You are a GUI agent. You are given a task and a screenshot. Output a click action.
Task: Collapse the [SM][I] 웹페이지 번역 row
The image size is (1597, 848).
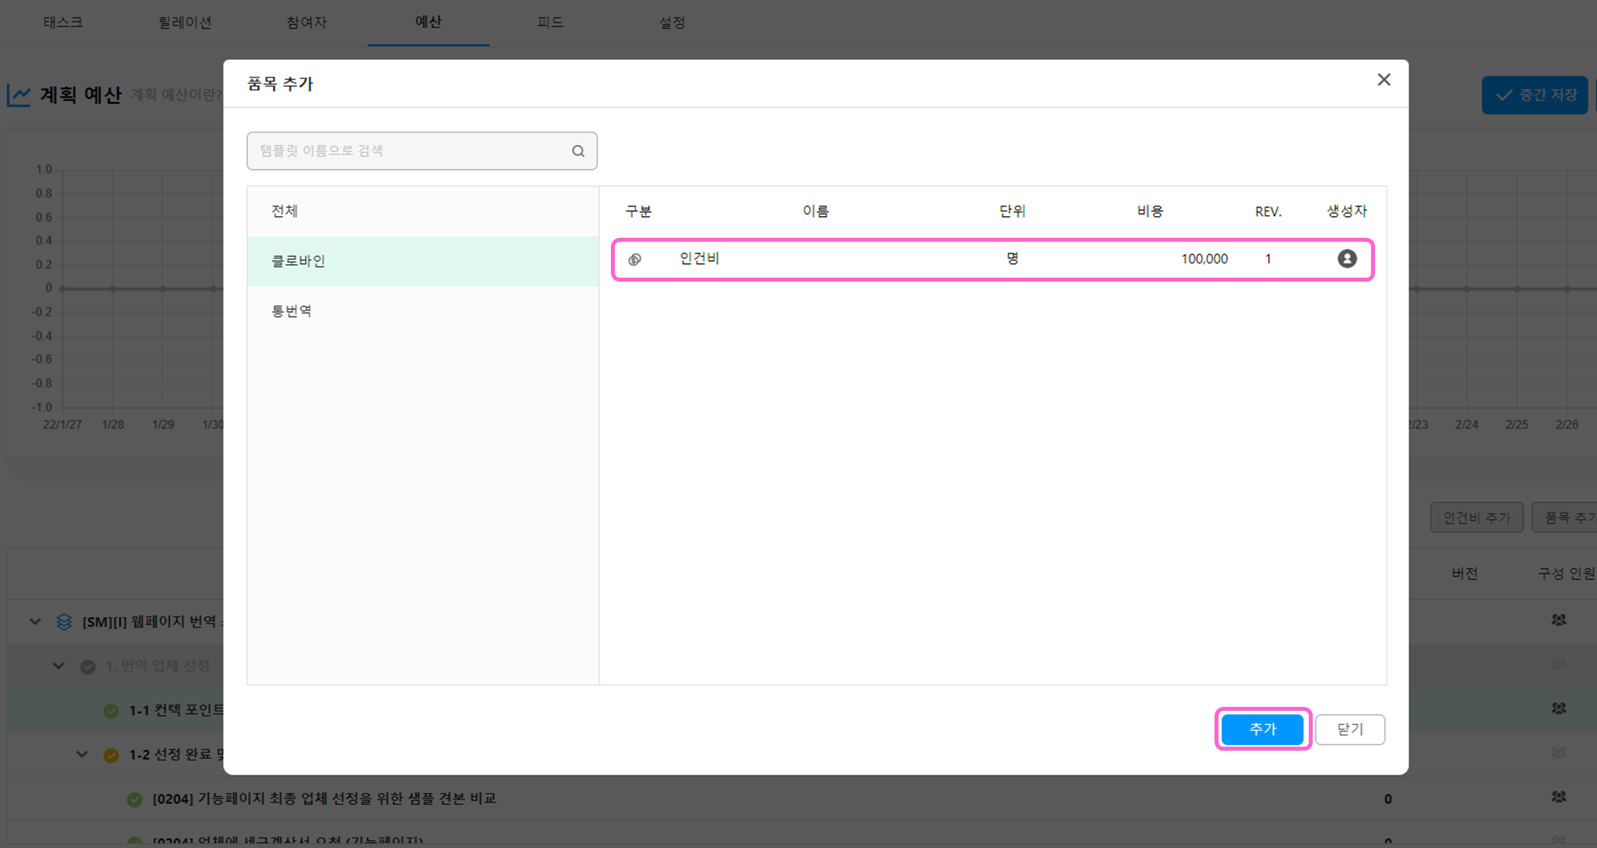tap(35, 621)
